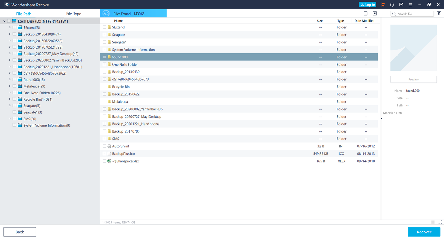The image size is (444, 239).
Task: Collapse the Local Disk (D:) tree node
Action: coord(4,21)
